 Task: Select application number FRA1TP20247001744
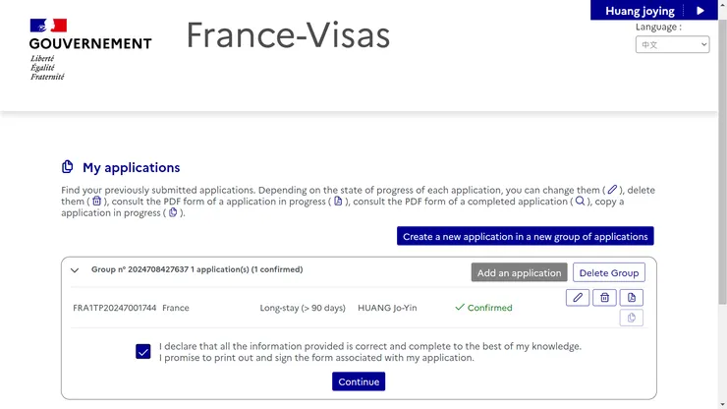tap(115, 308)
